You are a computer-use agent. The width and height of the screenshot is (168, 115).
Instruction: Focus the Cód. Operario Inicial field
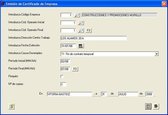pos(68,23)
